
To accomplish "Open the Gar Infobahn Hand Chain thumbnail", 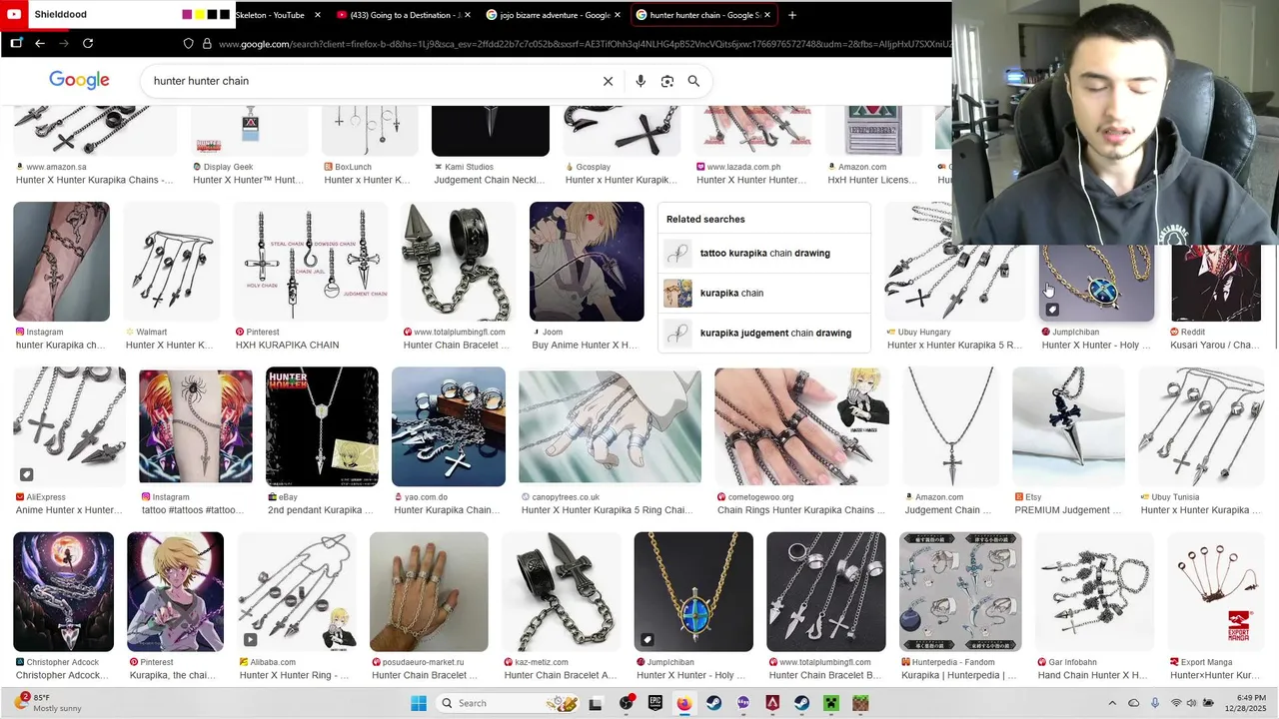I will click(1094, 592).
